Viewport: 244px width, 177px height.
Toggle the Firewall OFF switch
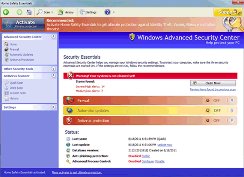point(213,100)
